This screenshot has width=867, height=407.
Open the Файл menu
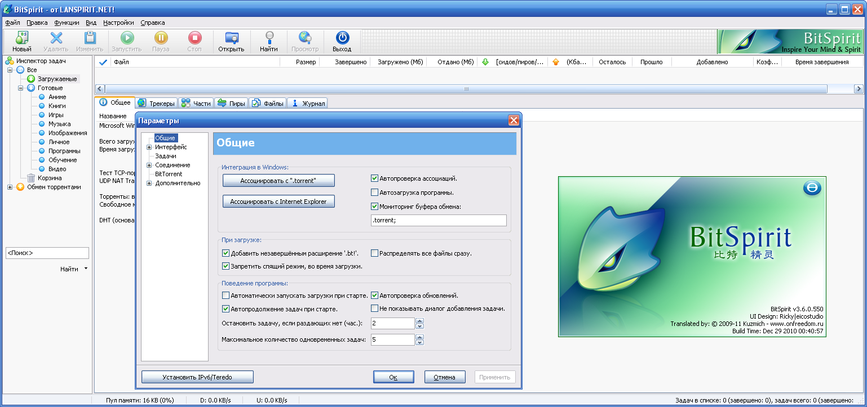pyautogui.click(x=12, y=23)
